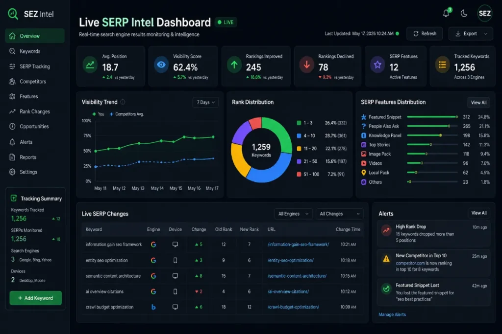Image resolution: width=502 pixels, height=334 pixels.
Task: Open Reports in the sidebar
Action: click(35, 157)
